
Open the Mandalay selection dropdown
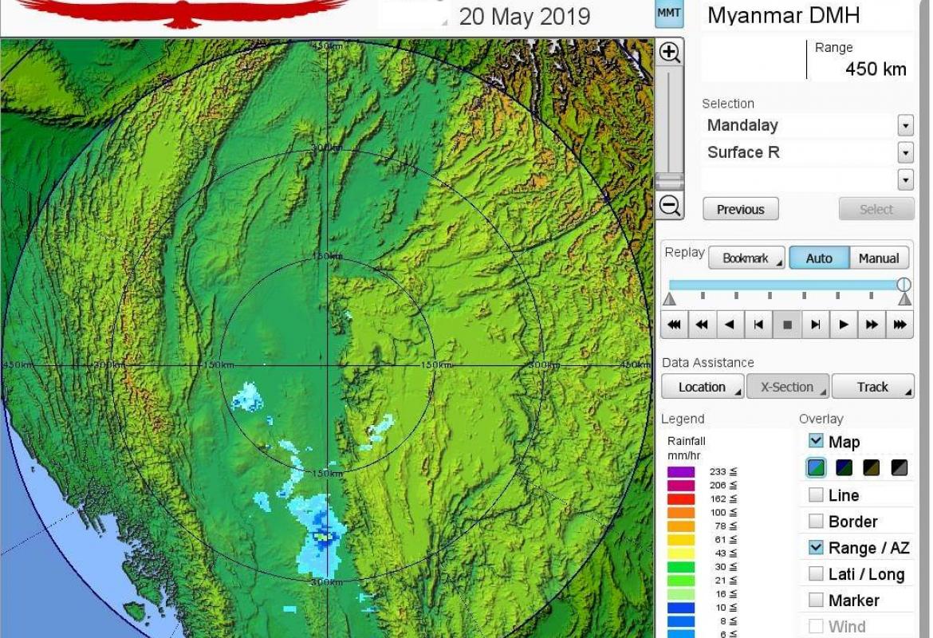(905, 126)
